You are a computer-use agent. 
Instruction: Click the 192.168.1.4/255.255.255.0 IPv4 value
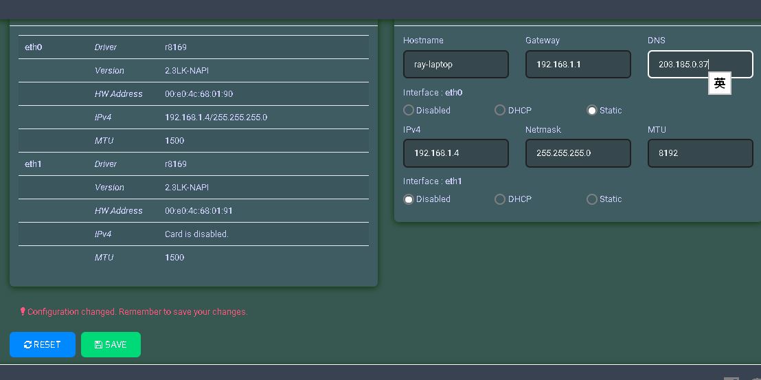(216, 117)
